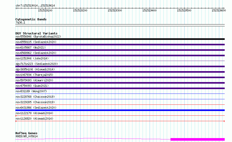Click the Cytogenetic Bands track title
Image resolution: width=232 pixels, height=142 pixels.
[31, 19]
